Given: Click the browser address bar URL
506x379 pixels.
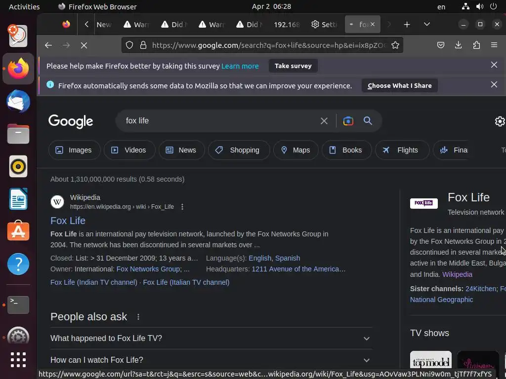Looking at the screenshot, I should coord(268,45).
